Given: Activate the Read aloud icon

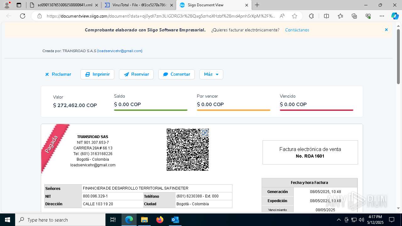Looking at the screenshot, I should [x=282, y=16].
